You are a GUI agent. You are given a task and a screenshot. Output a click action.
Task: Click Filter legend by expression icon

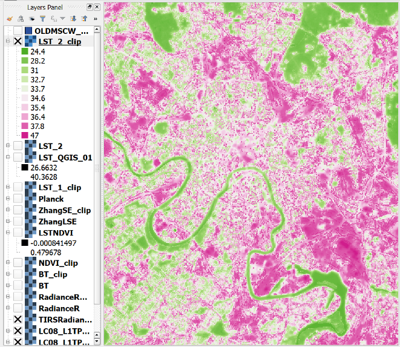(54, 19)
